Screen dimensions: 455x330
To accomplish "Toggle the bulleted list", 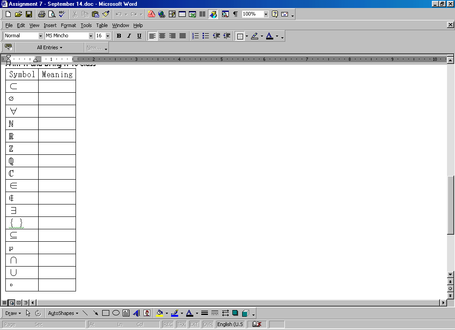I will pos(206,36).
